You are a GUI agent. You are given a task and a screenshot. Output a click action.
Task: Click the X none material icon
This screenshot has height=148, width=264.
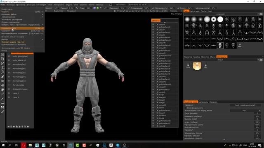point(188,66)
